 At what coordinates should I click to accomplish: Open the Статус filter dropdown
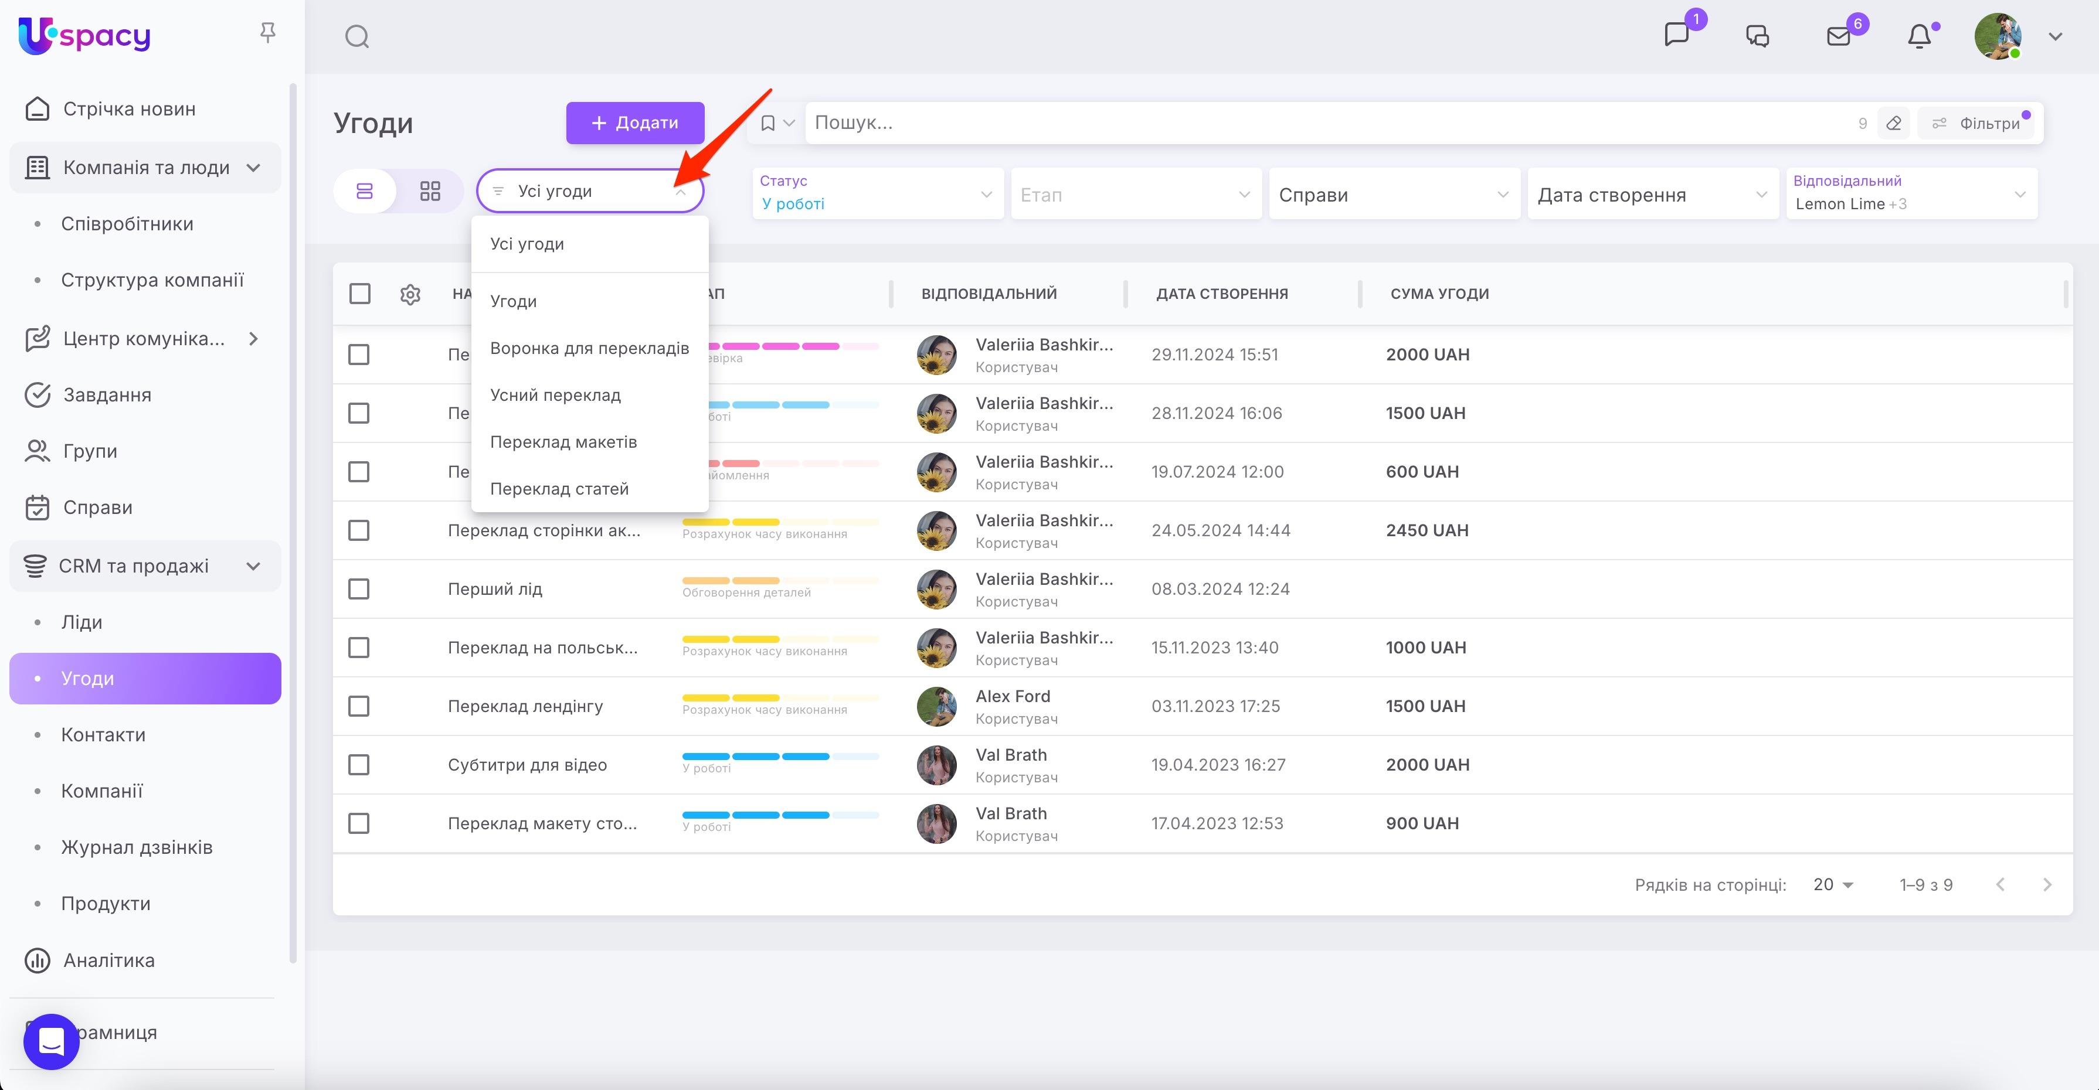[877, 194]
